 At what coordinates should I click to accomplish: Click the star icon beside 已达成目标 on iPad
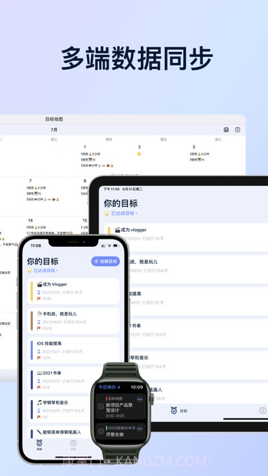(x=107, y=213)
